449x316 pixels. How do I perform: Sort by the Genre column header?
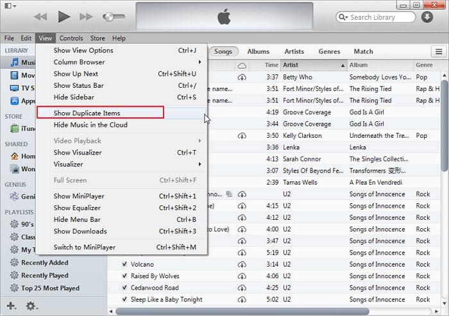[x=427, y=65]
